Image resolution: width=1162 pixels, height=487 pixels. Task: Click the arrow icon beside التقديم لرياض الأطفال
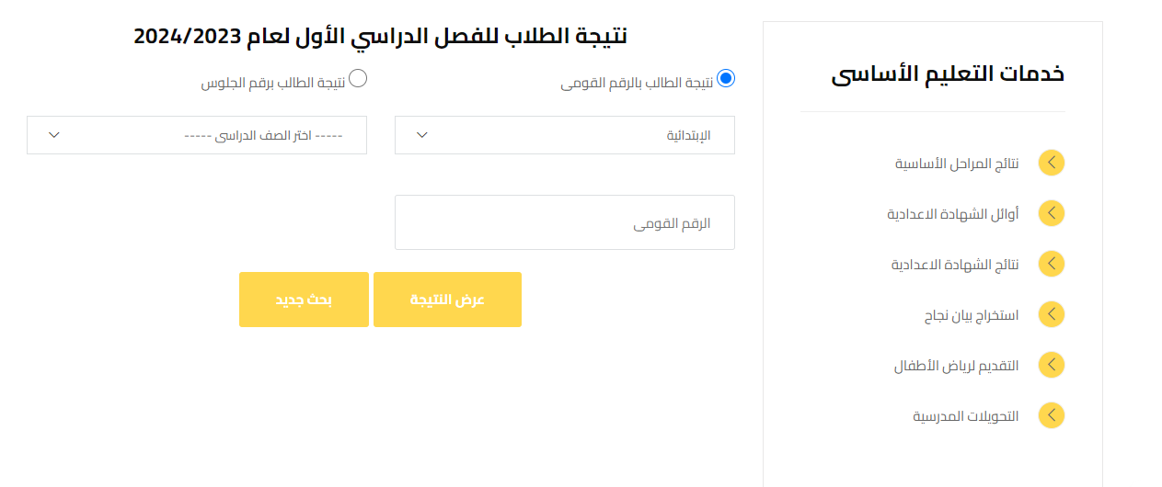tap(1051, 366)
